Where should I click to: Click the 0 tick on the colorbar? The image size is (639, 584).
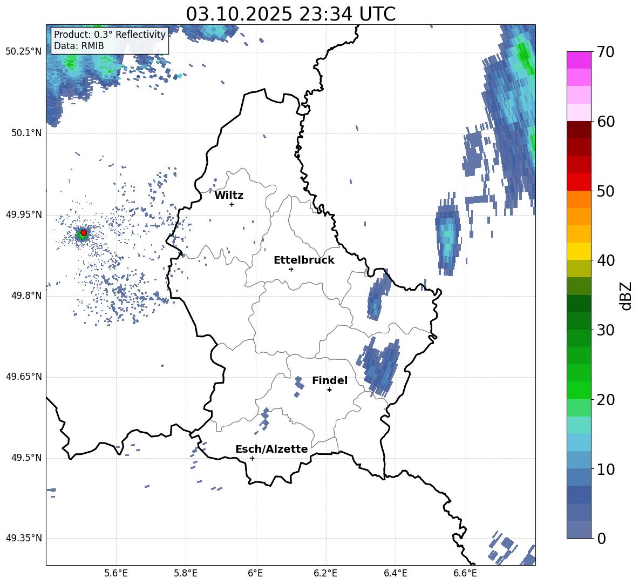pos(601,538)
